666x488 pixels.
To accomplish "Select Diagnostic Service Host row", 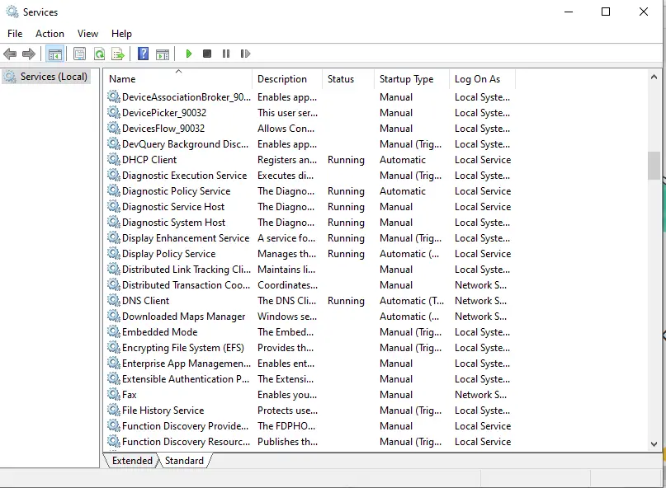I will pyautogui.click(x=309, y=207).
